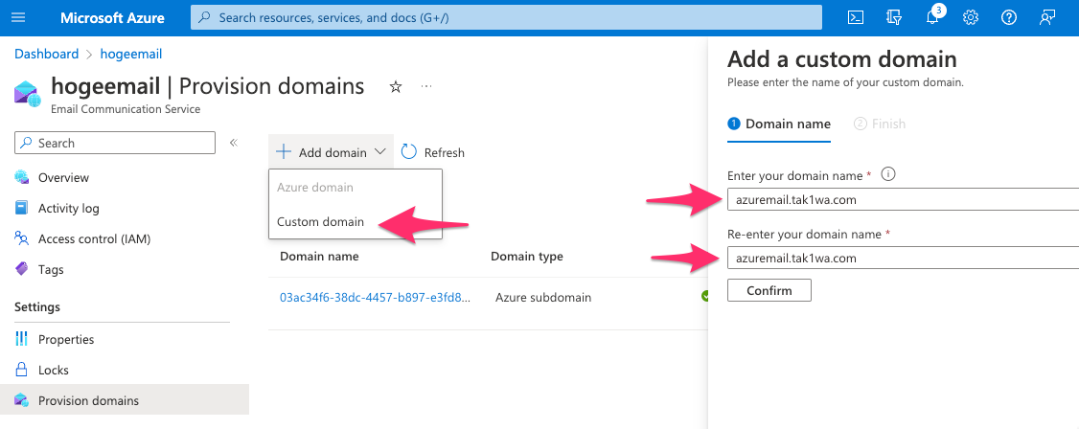Click the Enter your domain name field
1079x429 pixels.
click(x=903, y=200)
